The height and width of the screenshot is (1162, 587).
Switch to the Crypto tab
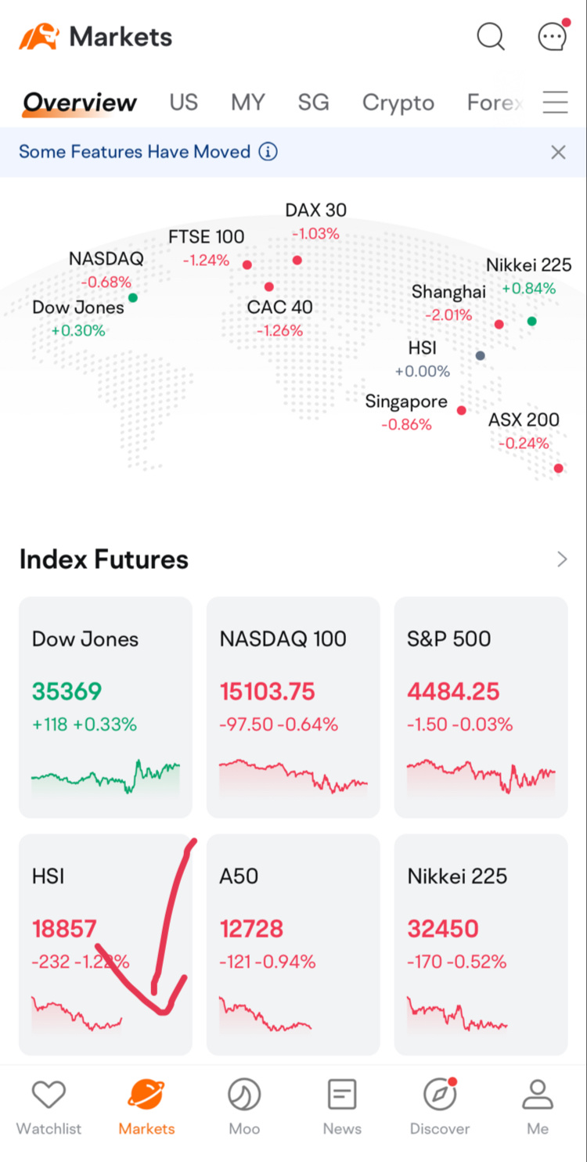tap(398, 103)
